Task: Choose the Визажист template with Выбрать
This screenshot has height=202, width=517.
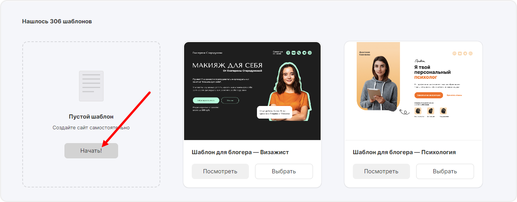Action: 284,171
